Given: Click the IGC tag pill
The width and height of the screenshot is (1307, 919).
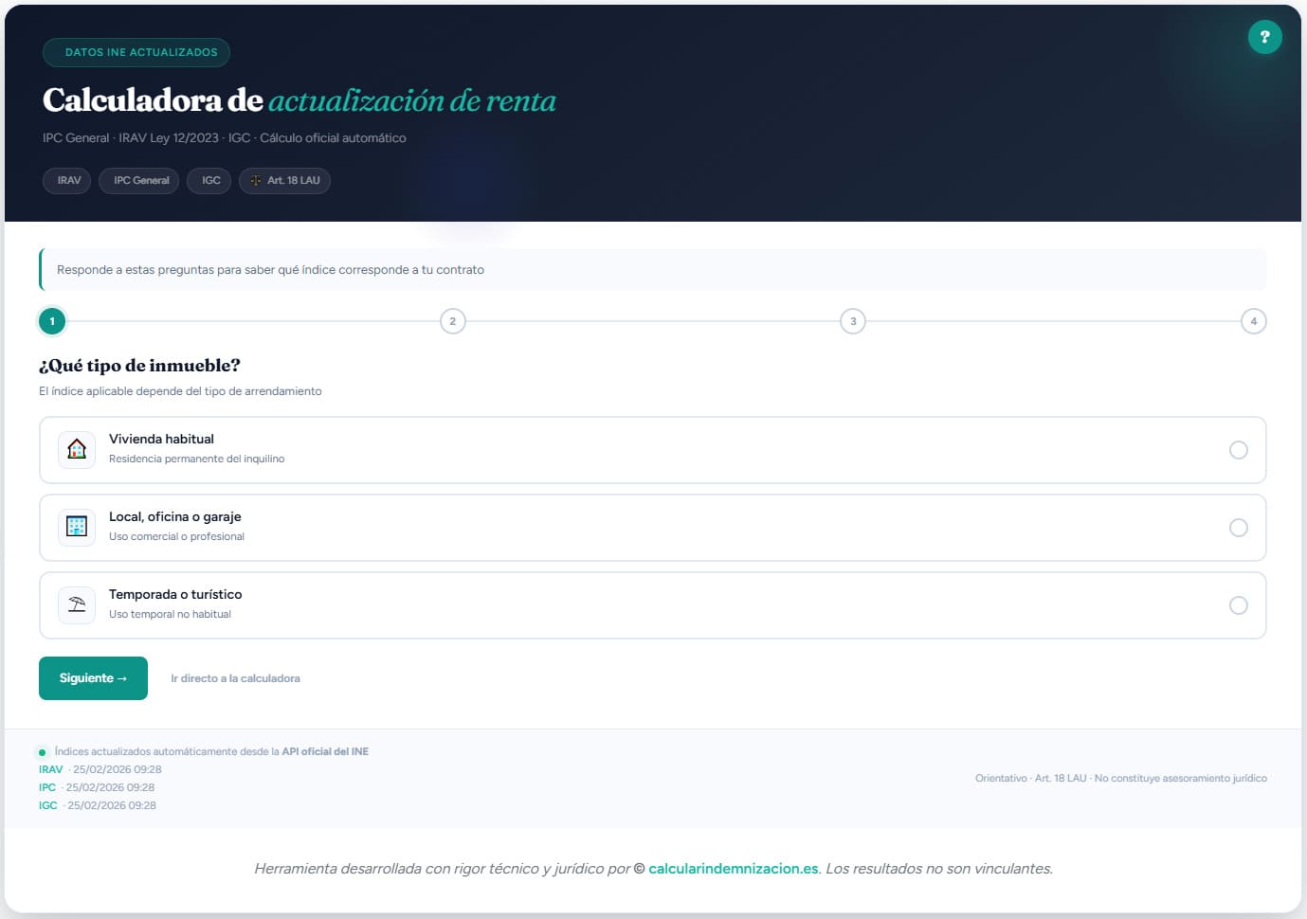Looking at the screenshot, I should tap(209, 180).
